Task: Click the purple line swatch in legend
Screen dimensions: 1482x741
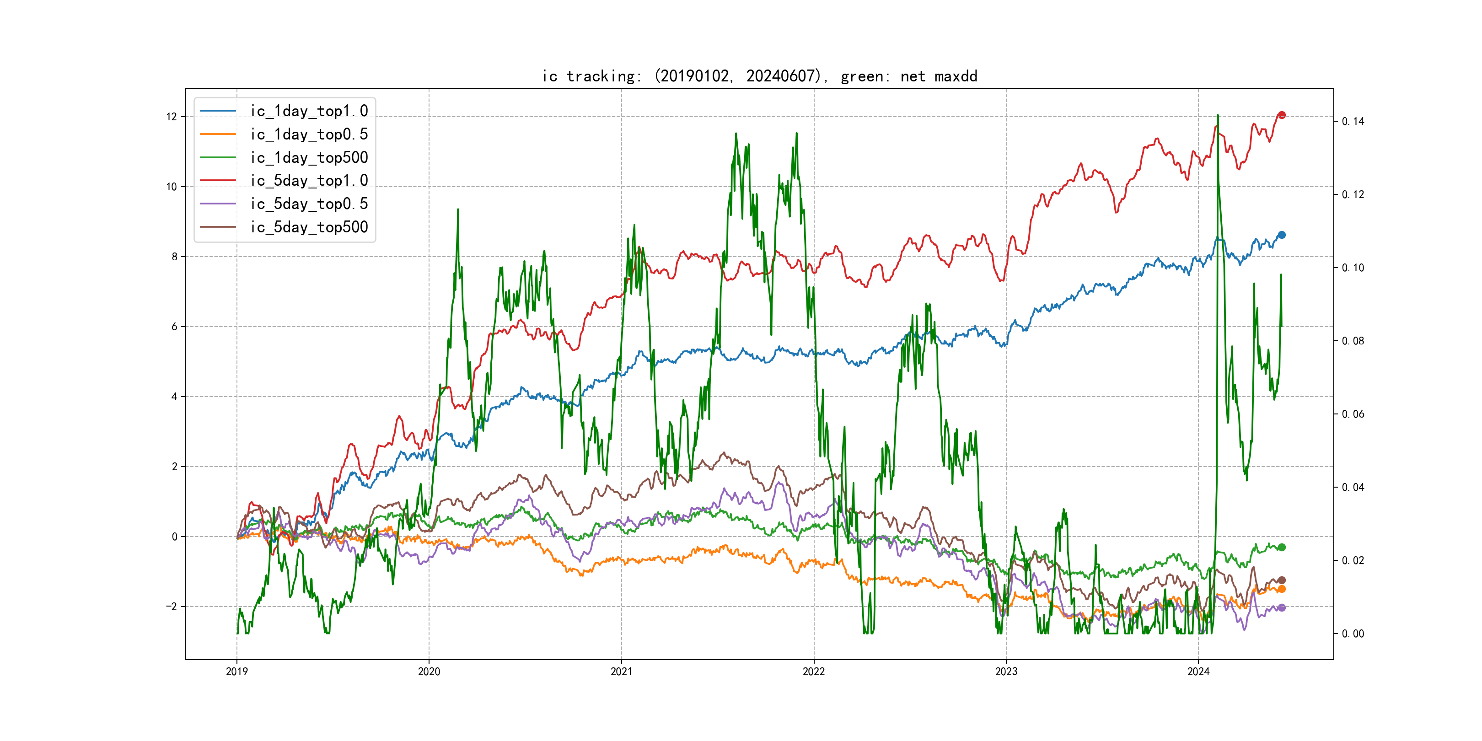Action: point(218,204)
